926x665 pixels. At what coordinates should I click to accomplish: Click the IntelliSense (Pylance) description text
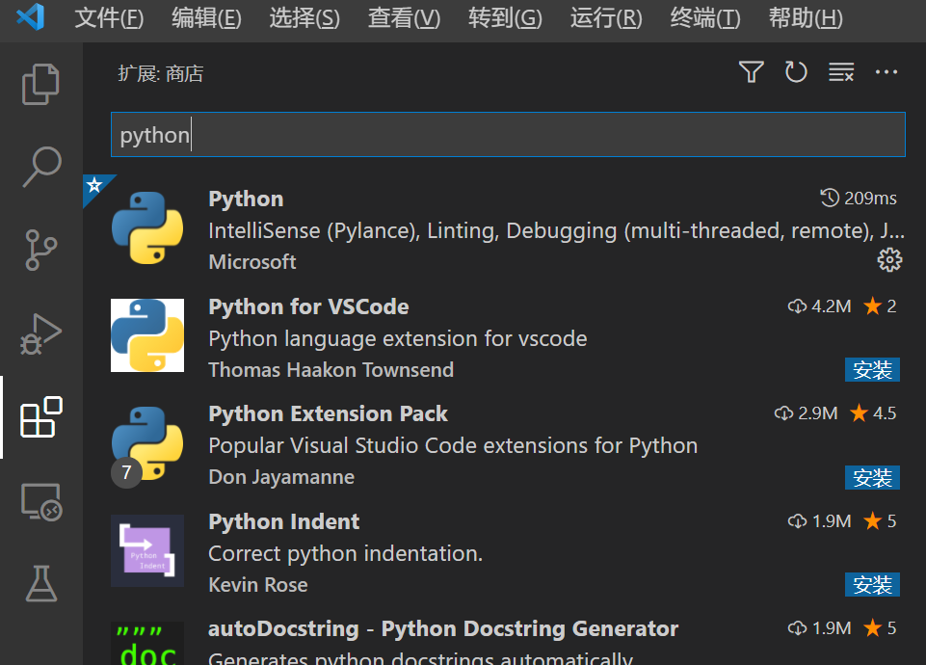click(556, 231)
